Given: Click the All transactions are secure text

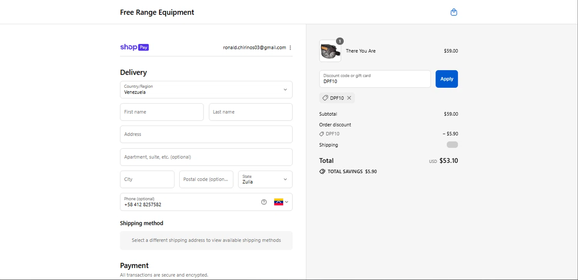Looking at the screenshot, I should (x=164, y=275).
